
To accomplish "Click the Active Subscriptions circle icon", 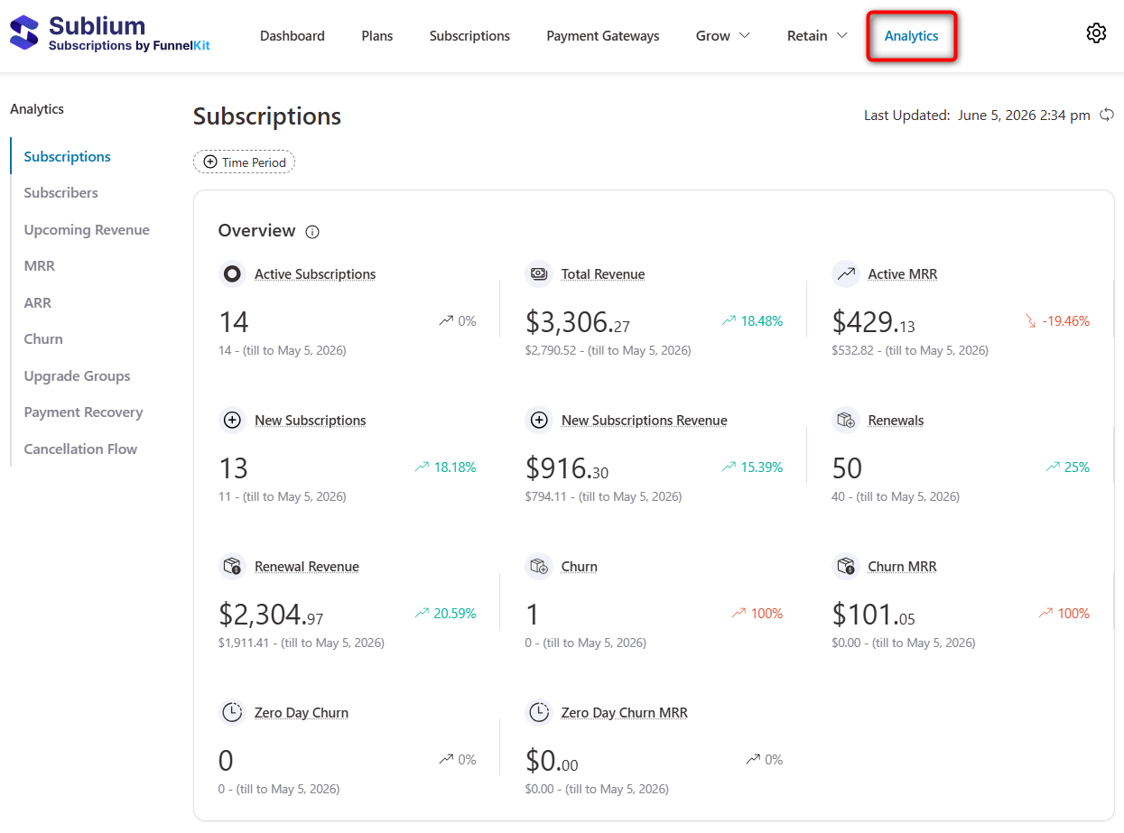I will 232,273.
